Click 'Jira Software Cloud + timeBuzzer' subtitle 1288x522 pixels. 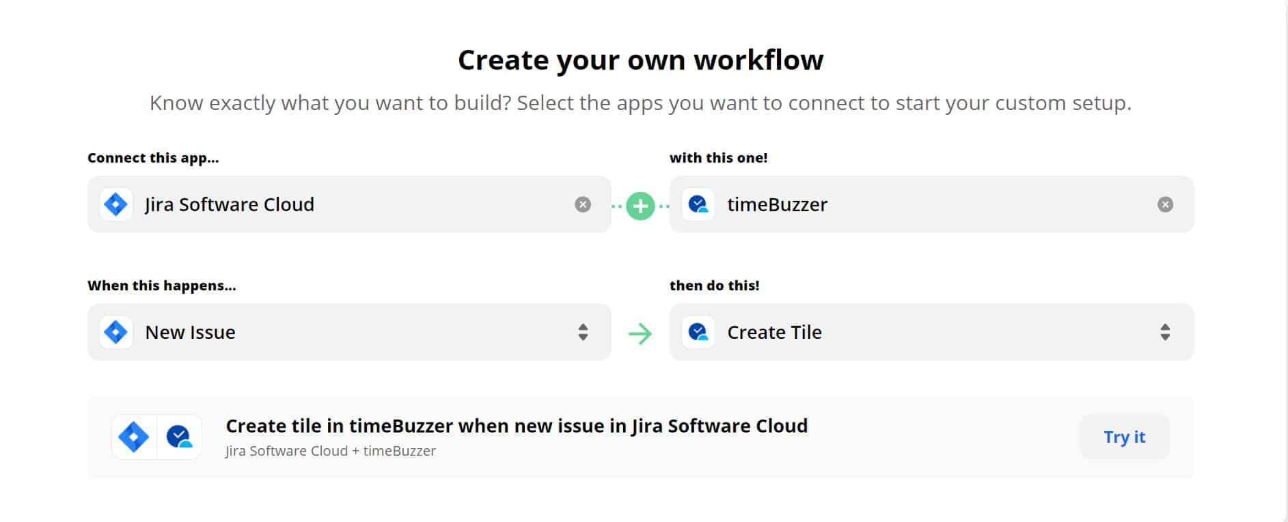(x=331, y=451)
